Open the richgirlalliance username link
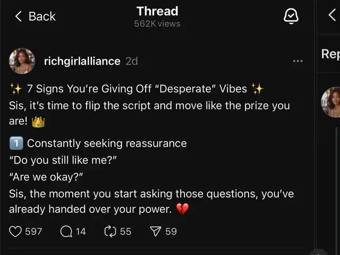The height and width of the screenshot is (255, 340). (82, 61)
